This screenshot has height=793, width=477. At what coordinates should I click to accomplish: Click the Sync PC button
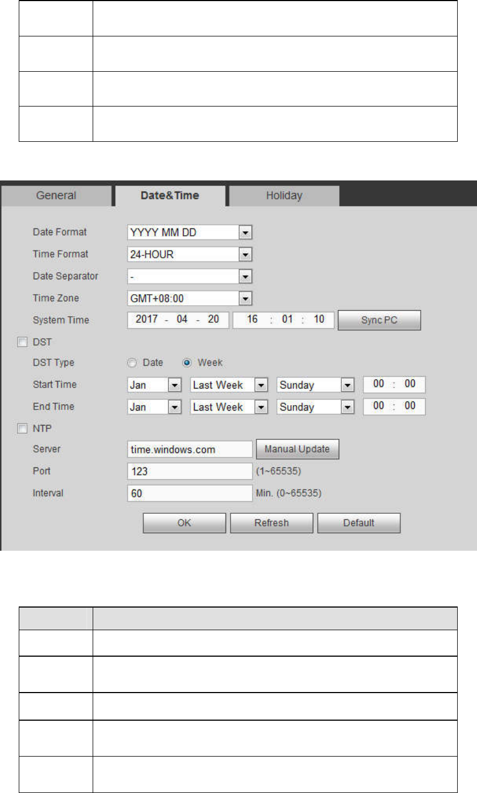379,321
